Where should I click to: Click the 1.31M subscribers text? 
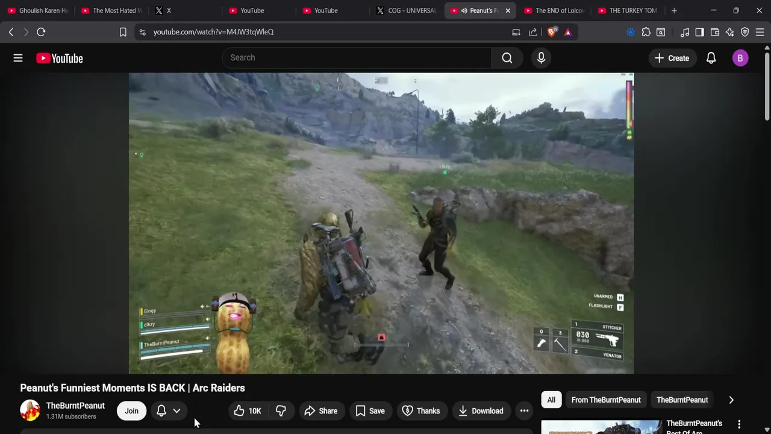[71, 417]
